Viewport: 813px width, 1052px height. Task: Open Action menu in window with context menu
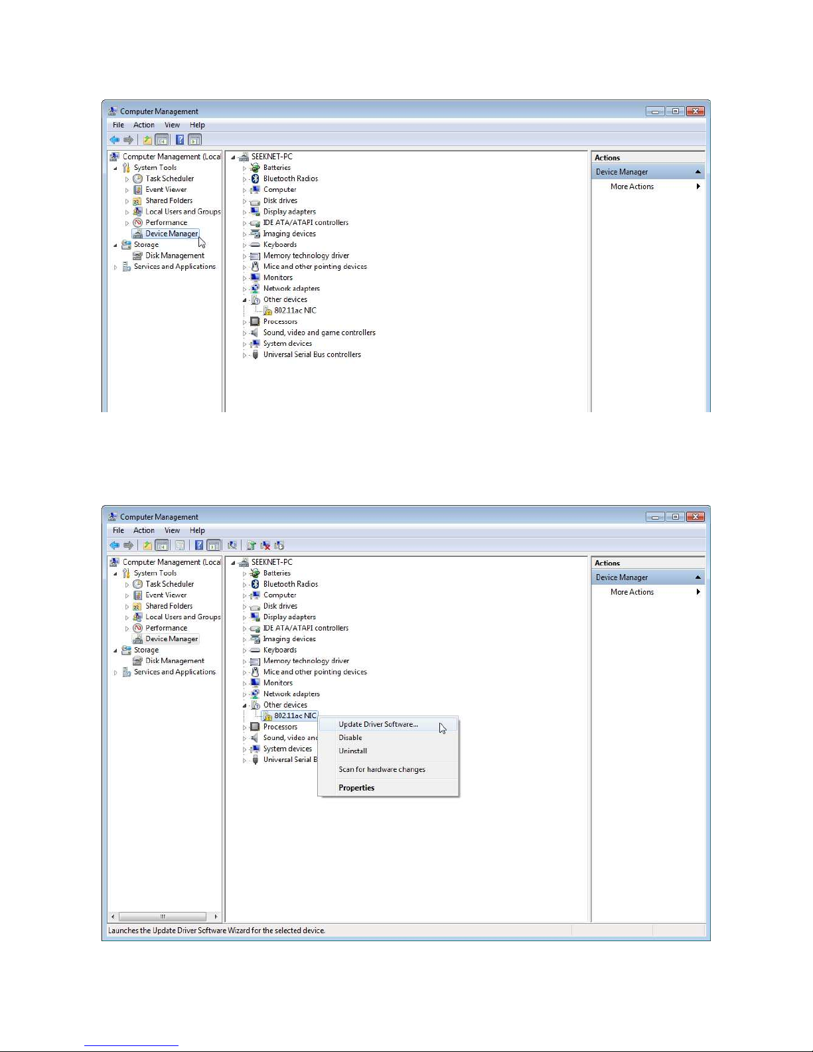[x=144, y=530]
